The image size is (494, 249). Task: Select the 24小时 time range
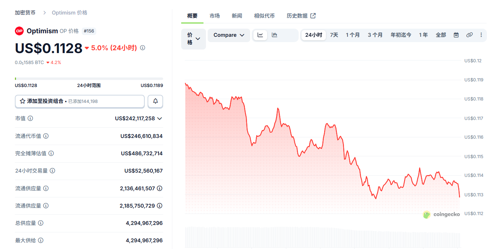pyautogui.click(x=314, y=35)
